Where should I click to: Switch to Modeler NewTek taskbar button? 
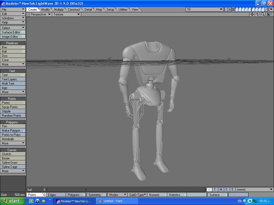(74, 201)
